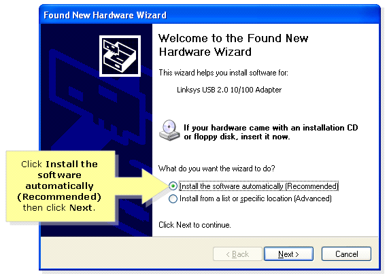
Task: Click the 'Install the software automatically (Recommended)' label
Action: 258,186
